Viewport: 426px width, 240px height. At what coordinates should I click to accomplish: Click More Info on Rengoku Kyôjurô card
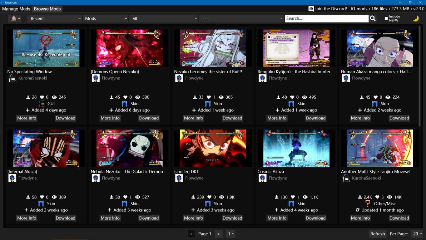[277, 118]
